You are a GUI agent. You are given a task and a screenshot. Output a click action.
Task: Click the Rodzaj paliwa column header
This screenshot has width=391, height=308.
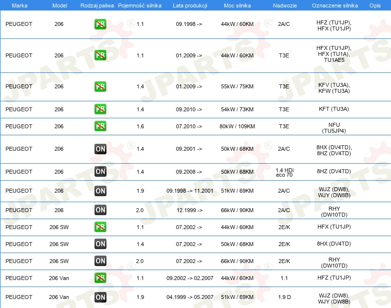pos(96,5)
